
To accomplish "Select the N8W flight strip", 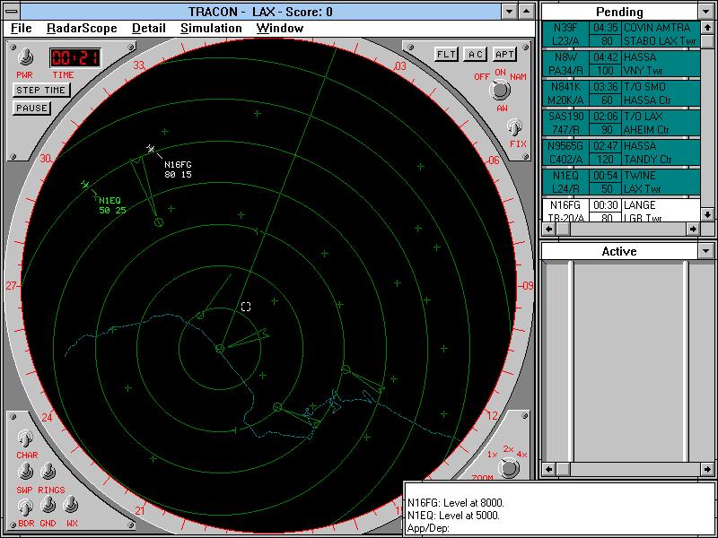I will click(x=621, y=64).
